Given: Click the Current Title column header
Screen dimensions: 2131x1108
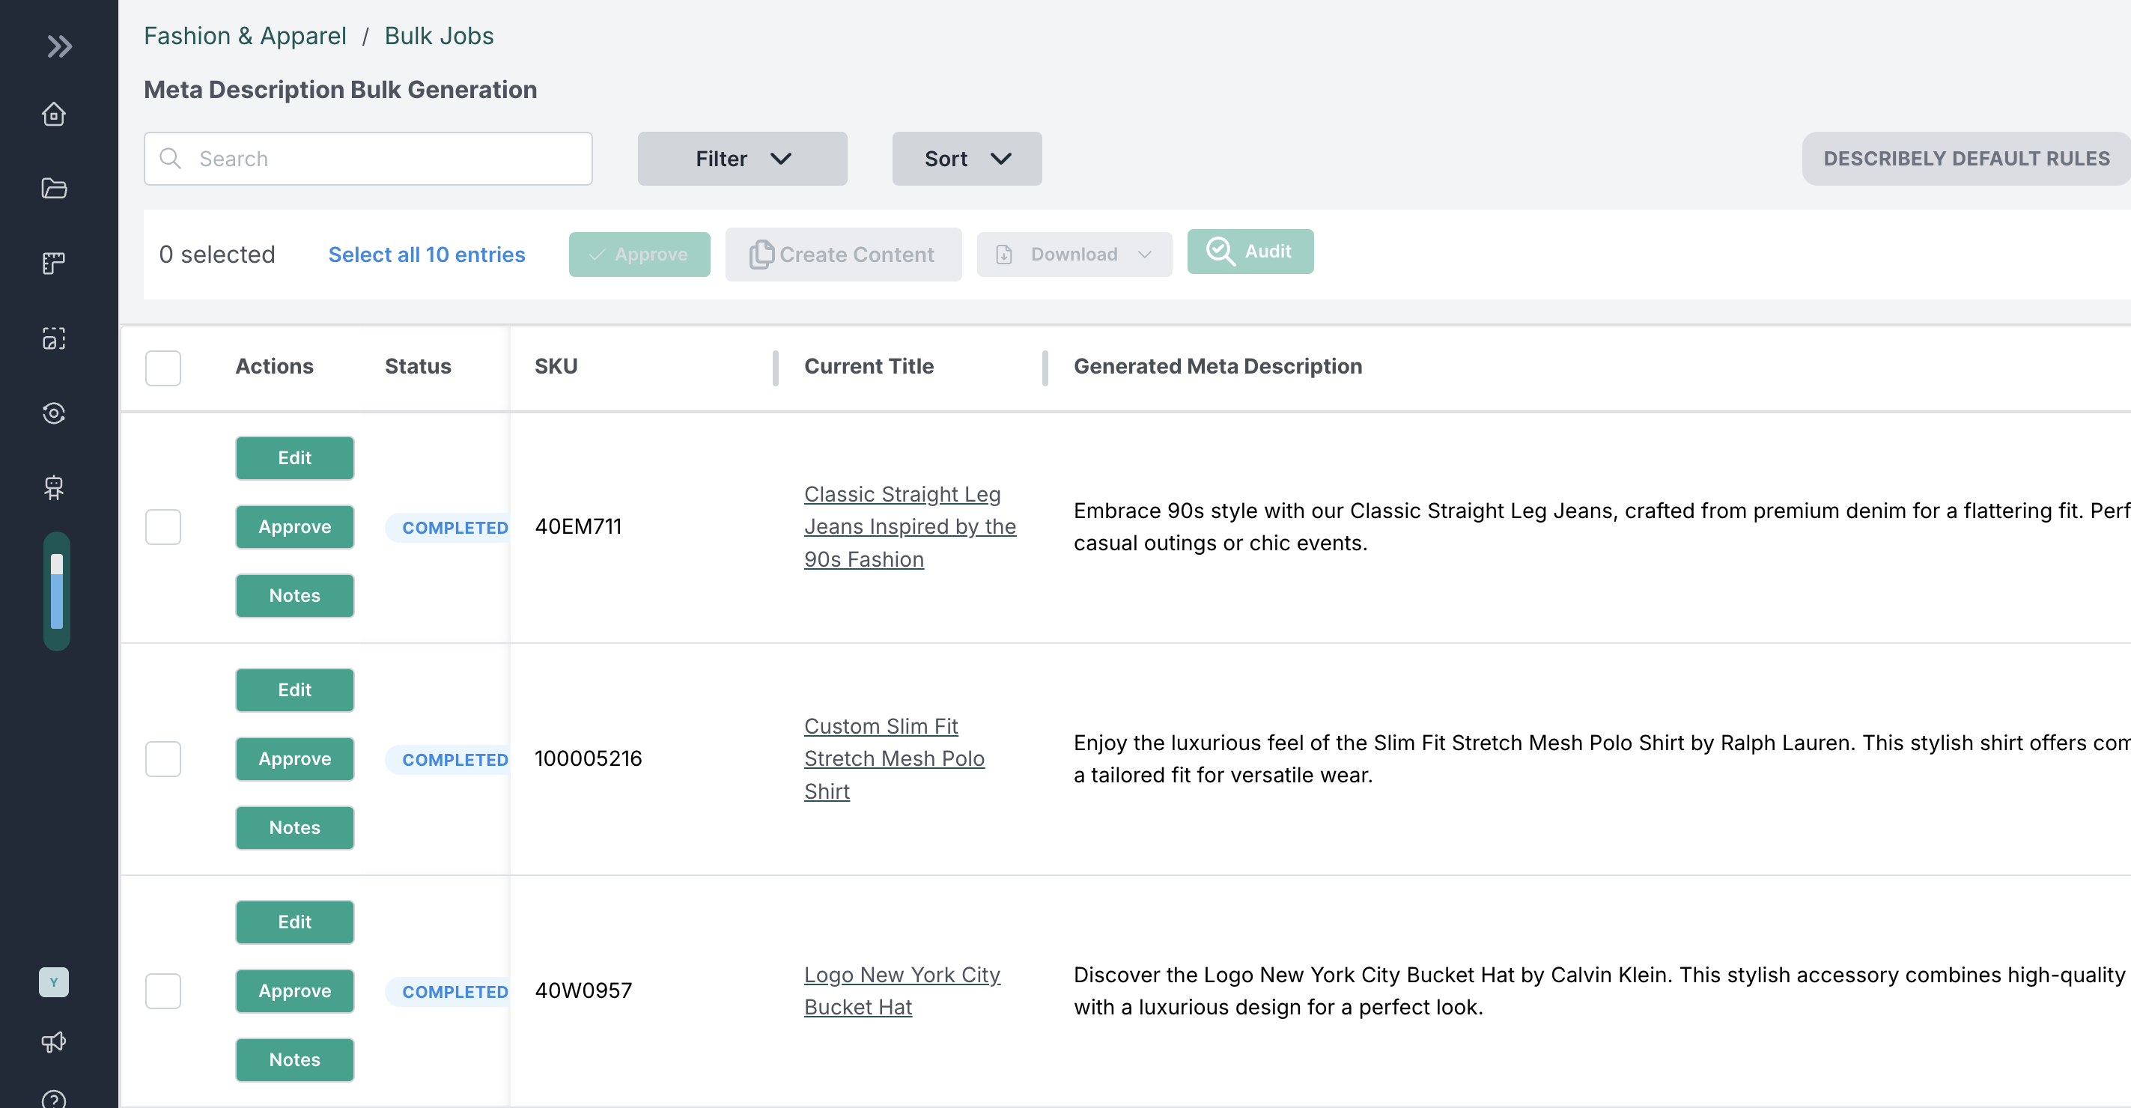Looking at the screenshot, I should (869, 366).
